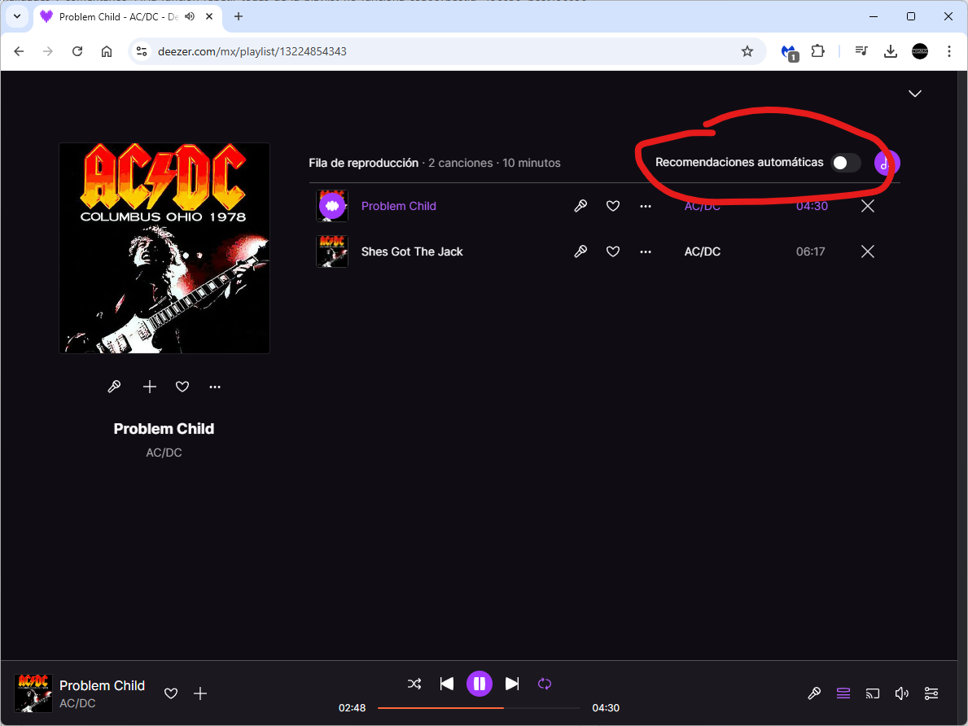This screenshot has height=726, width=968.
Task: Bookmark this page with the star icon
Action: tap(747, 51)
